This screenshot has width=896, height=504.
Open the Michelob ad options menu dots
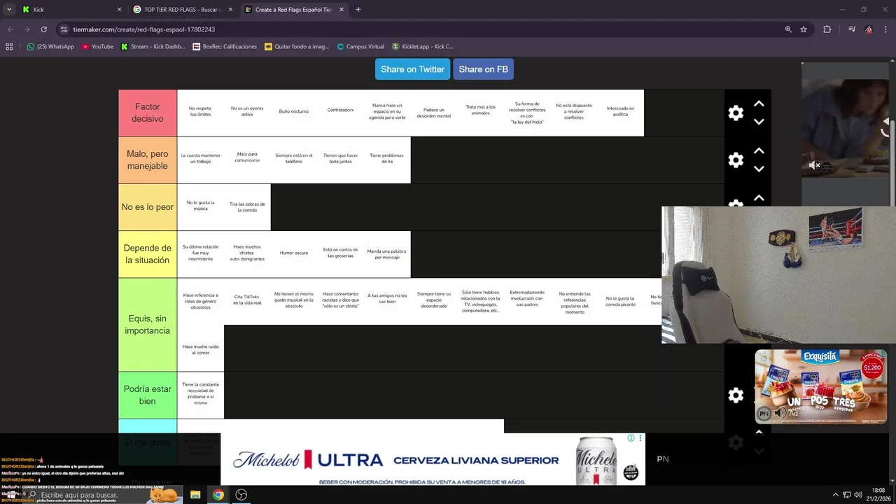coord(640,438)
